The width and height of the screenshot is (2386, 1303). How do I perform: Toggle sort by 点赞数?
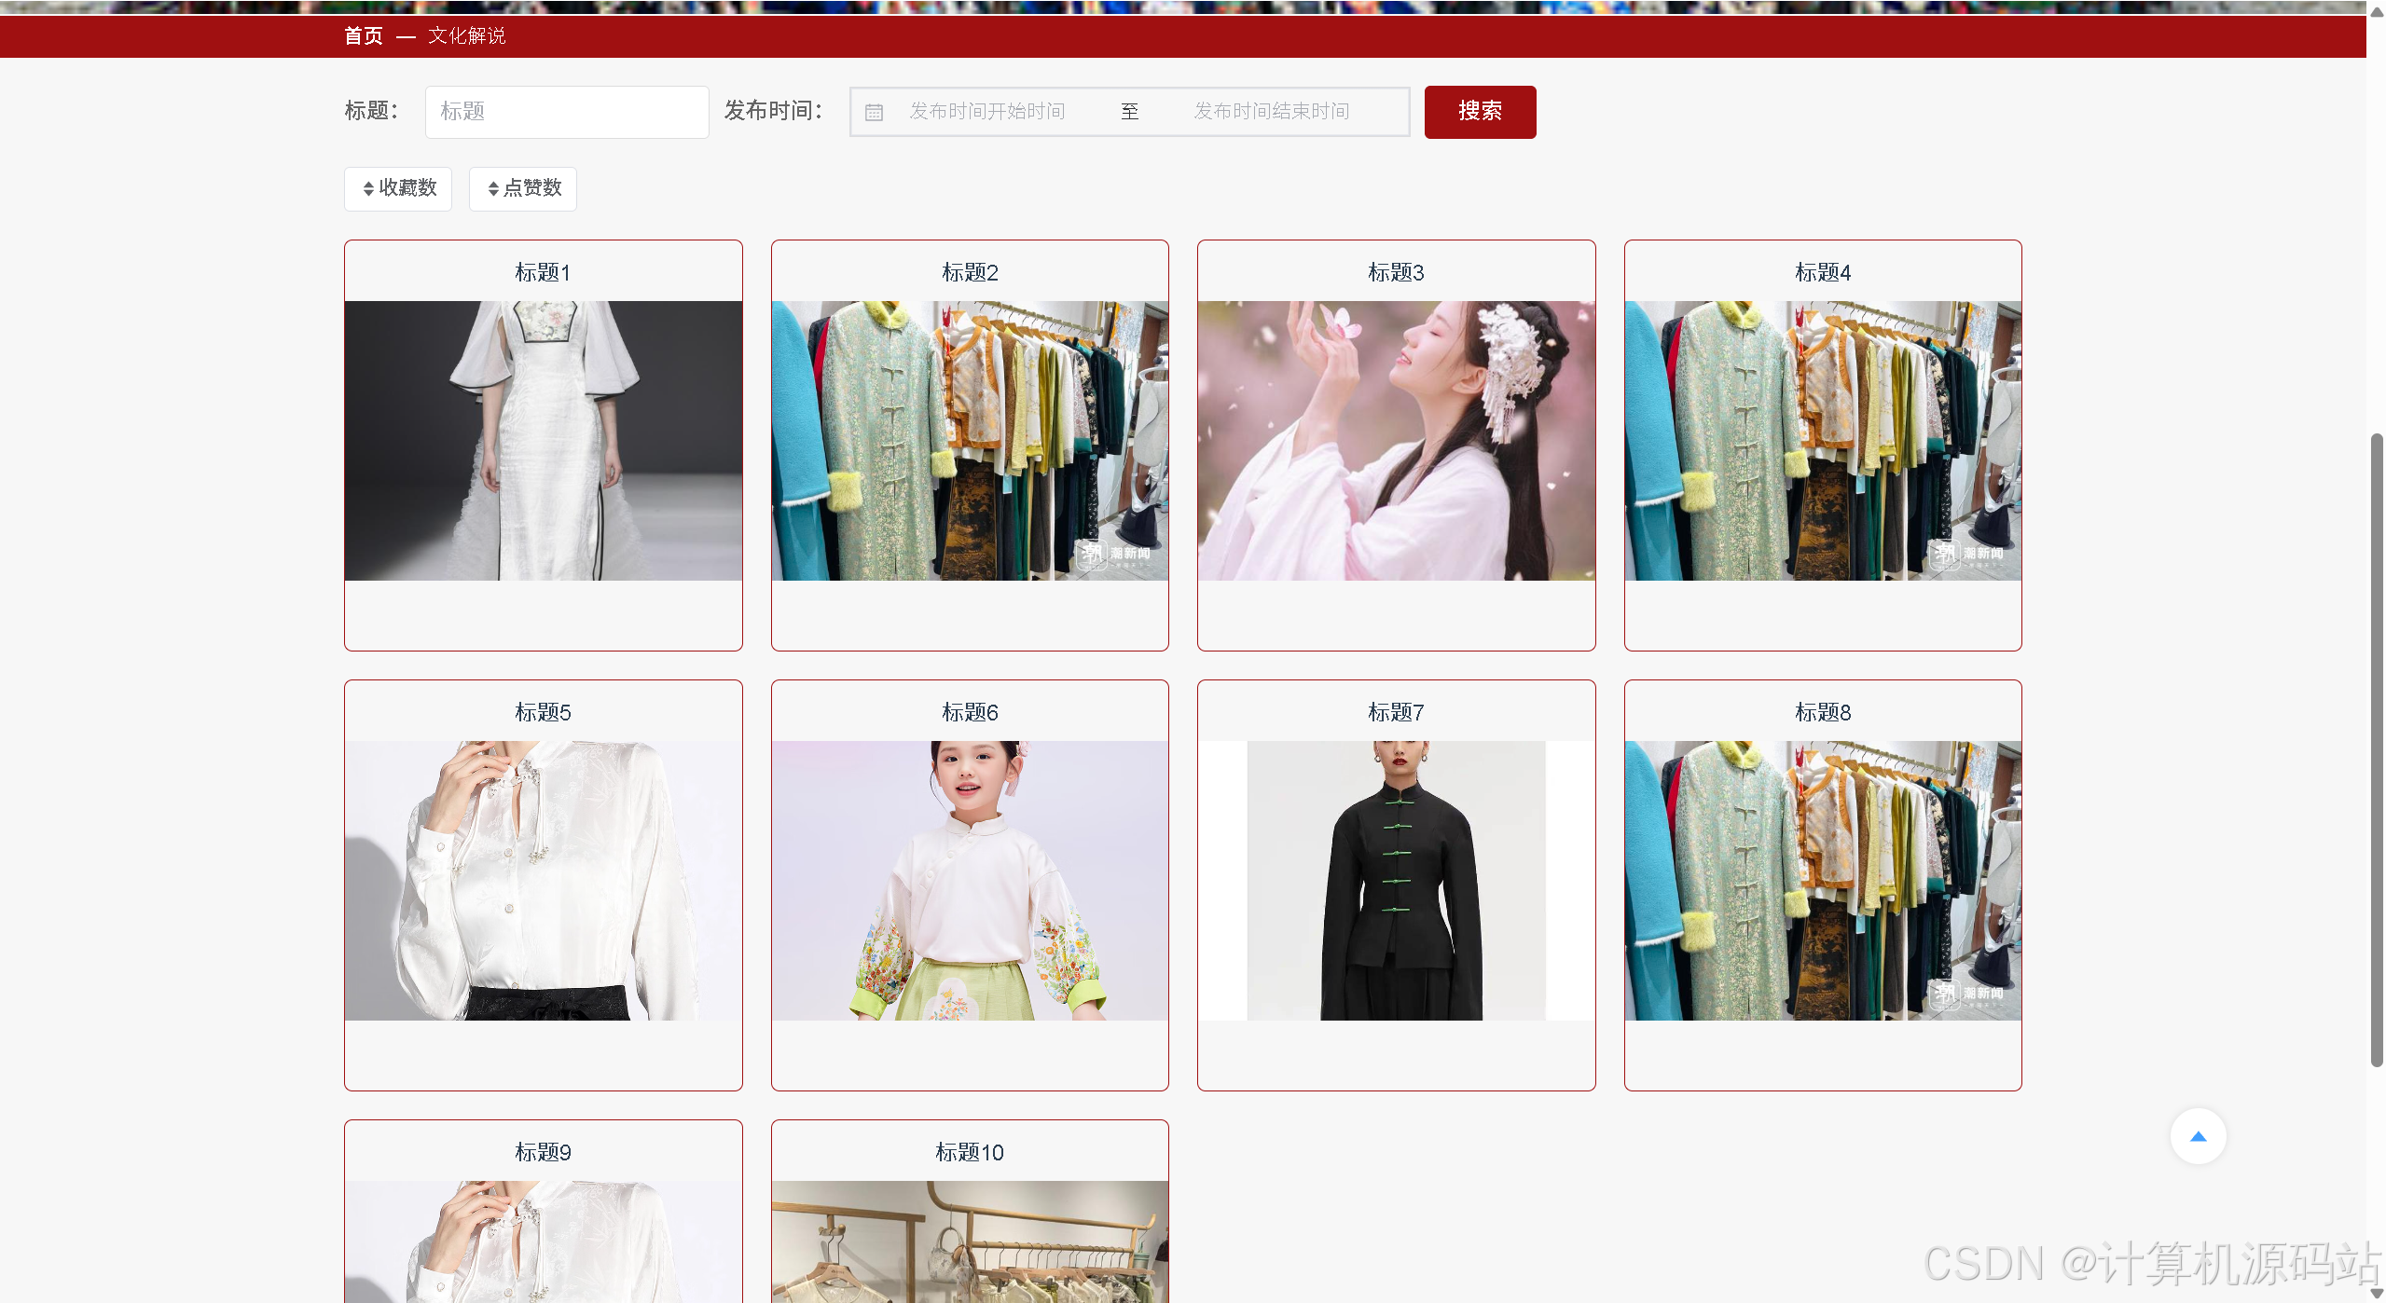523,188
